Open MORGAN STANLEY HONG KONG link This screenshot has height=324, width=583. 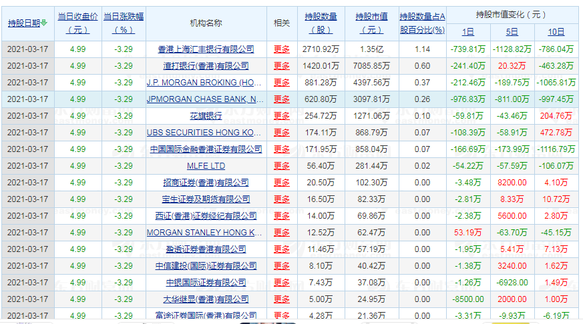[204, 233]
